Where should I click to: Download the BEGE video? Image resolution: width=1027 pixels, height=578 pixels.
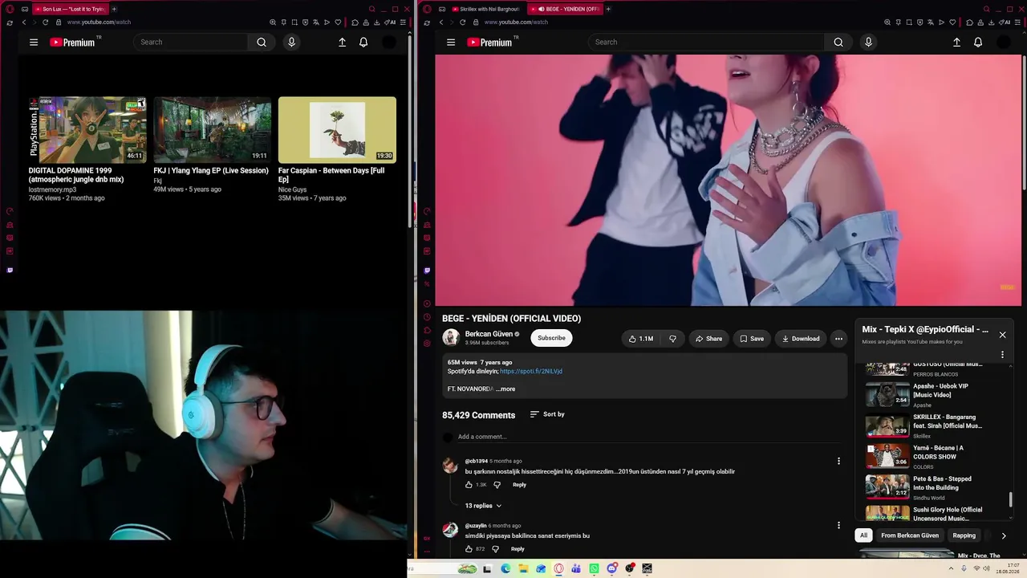[801, 339]
